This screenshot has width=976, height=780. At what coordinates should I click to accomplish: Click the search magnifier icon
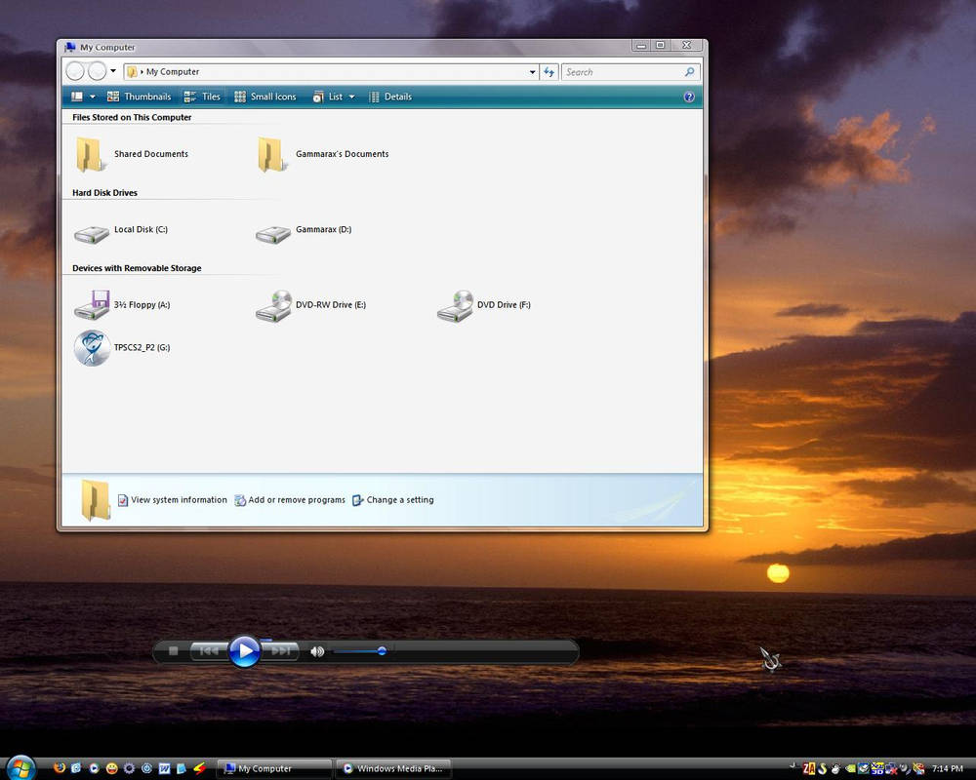[x=690, y=72]
